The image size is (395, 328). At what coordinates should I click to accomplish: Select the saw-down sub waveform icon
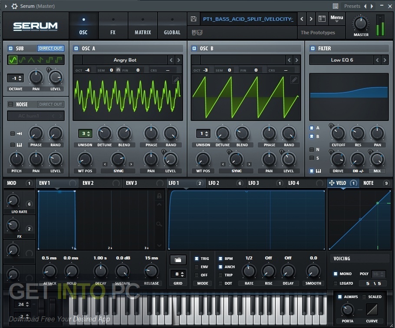(40, 60)
